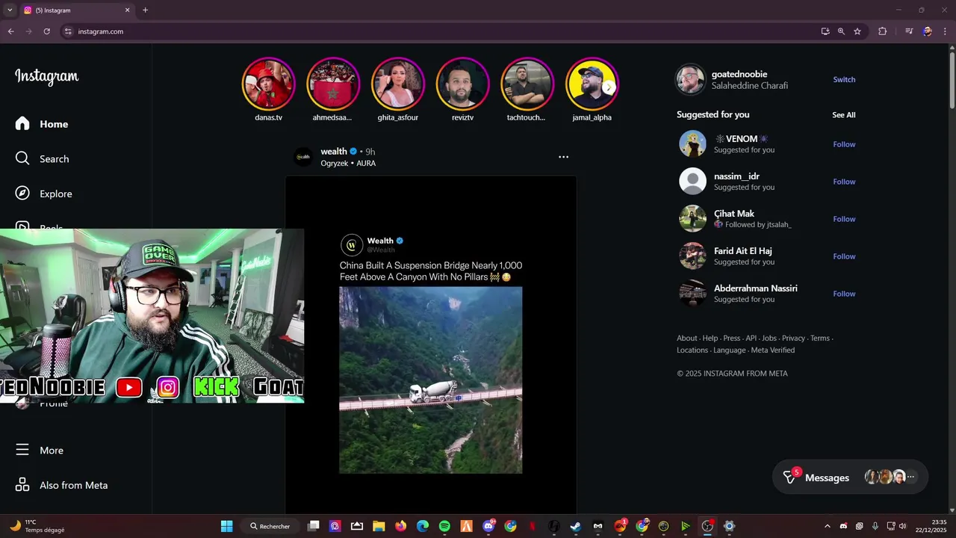Open the weather widget showing 11°C
956x538 pixels.
(x=37, y=526)
